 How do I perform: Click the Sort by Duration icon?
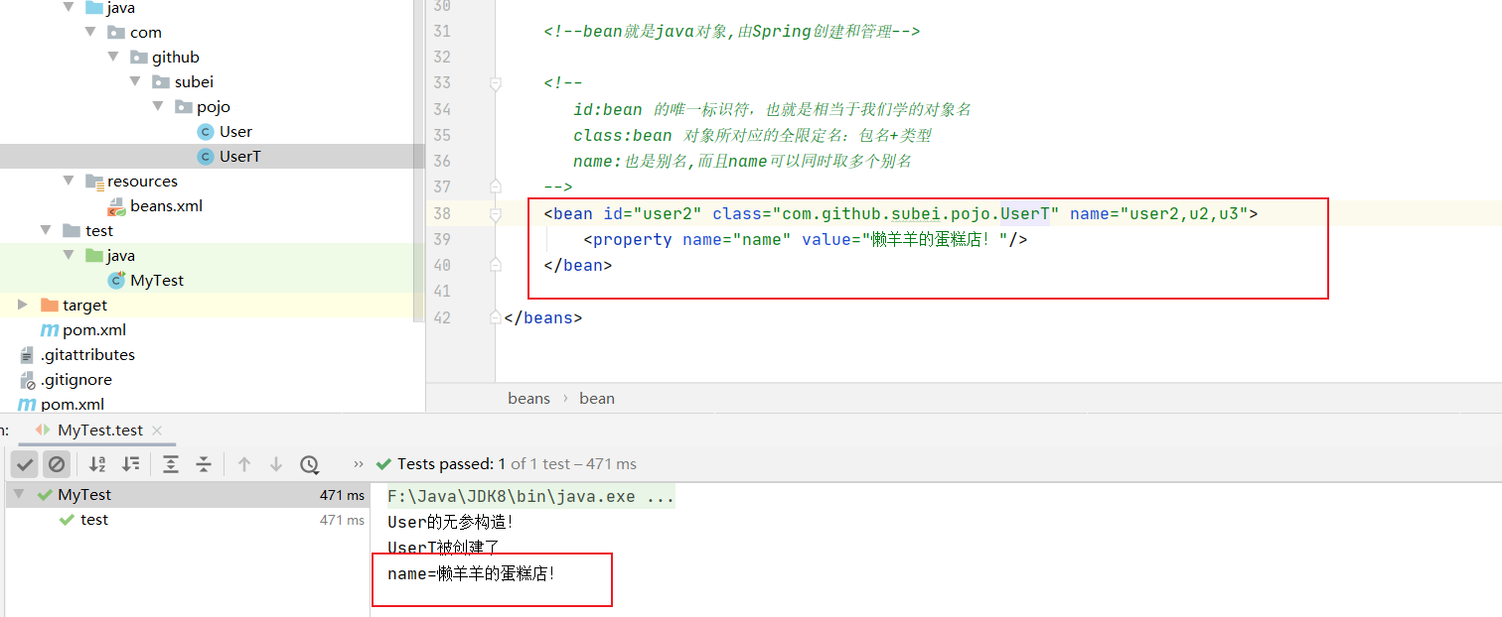coord(130,464)
